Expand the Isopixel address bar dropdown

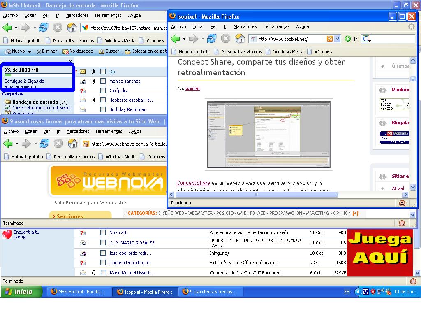point(338,39)
